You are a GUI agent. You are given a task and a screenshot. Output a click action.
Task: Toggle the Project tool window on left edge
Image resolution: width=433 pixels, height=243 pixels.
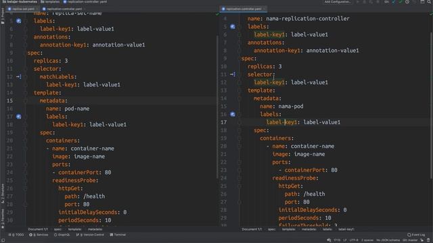(x=3, y=16)
